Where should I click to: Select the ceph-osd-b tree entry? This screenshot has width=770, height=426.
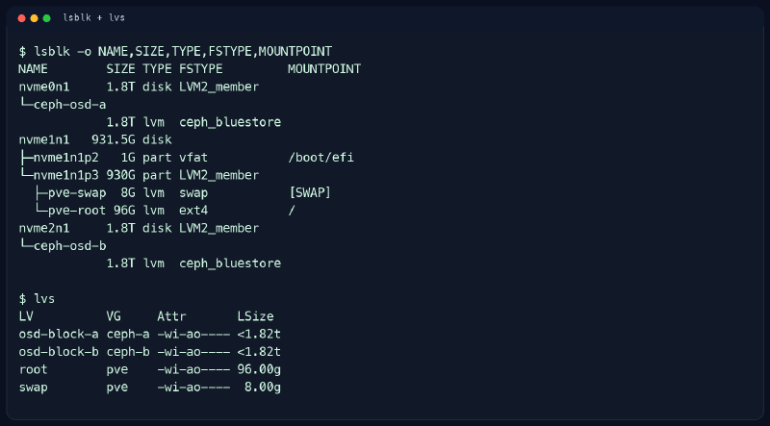tap(63, 246)
